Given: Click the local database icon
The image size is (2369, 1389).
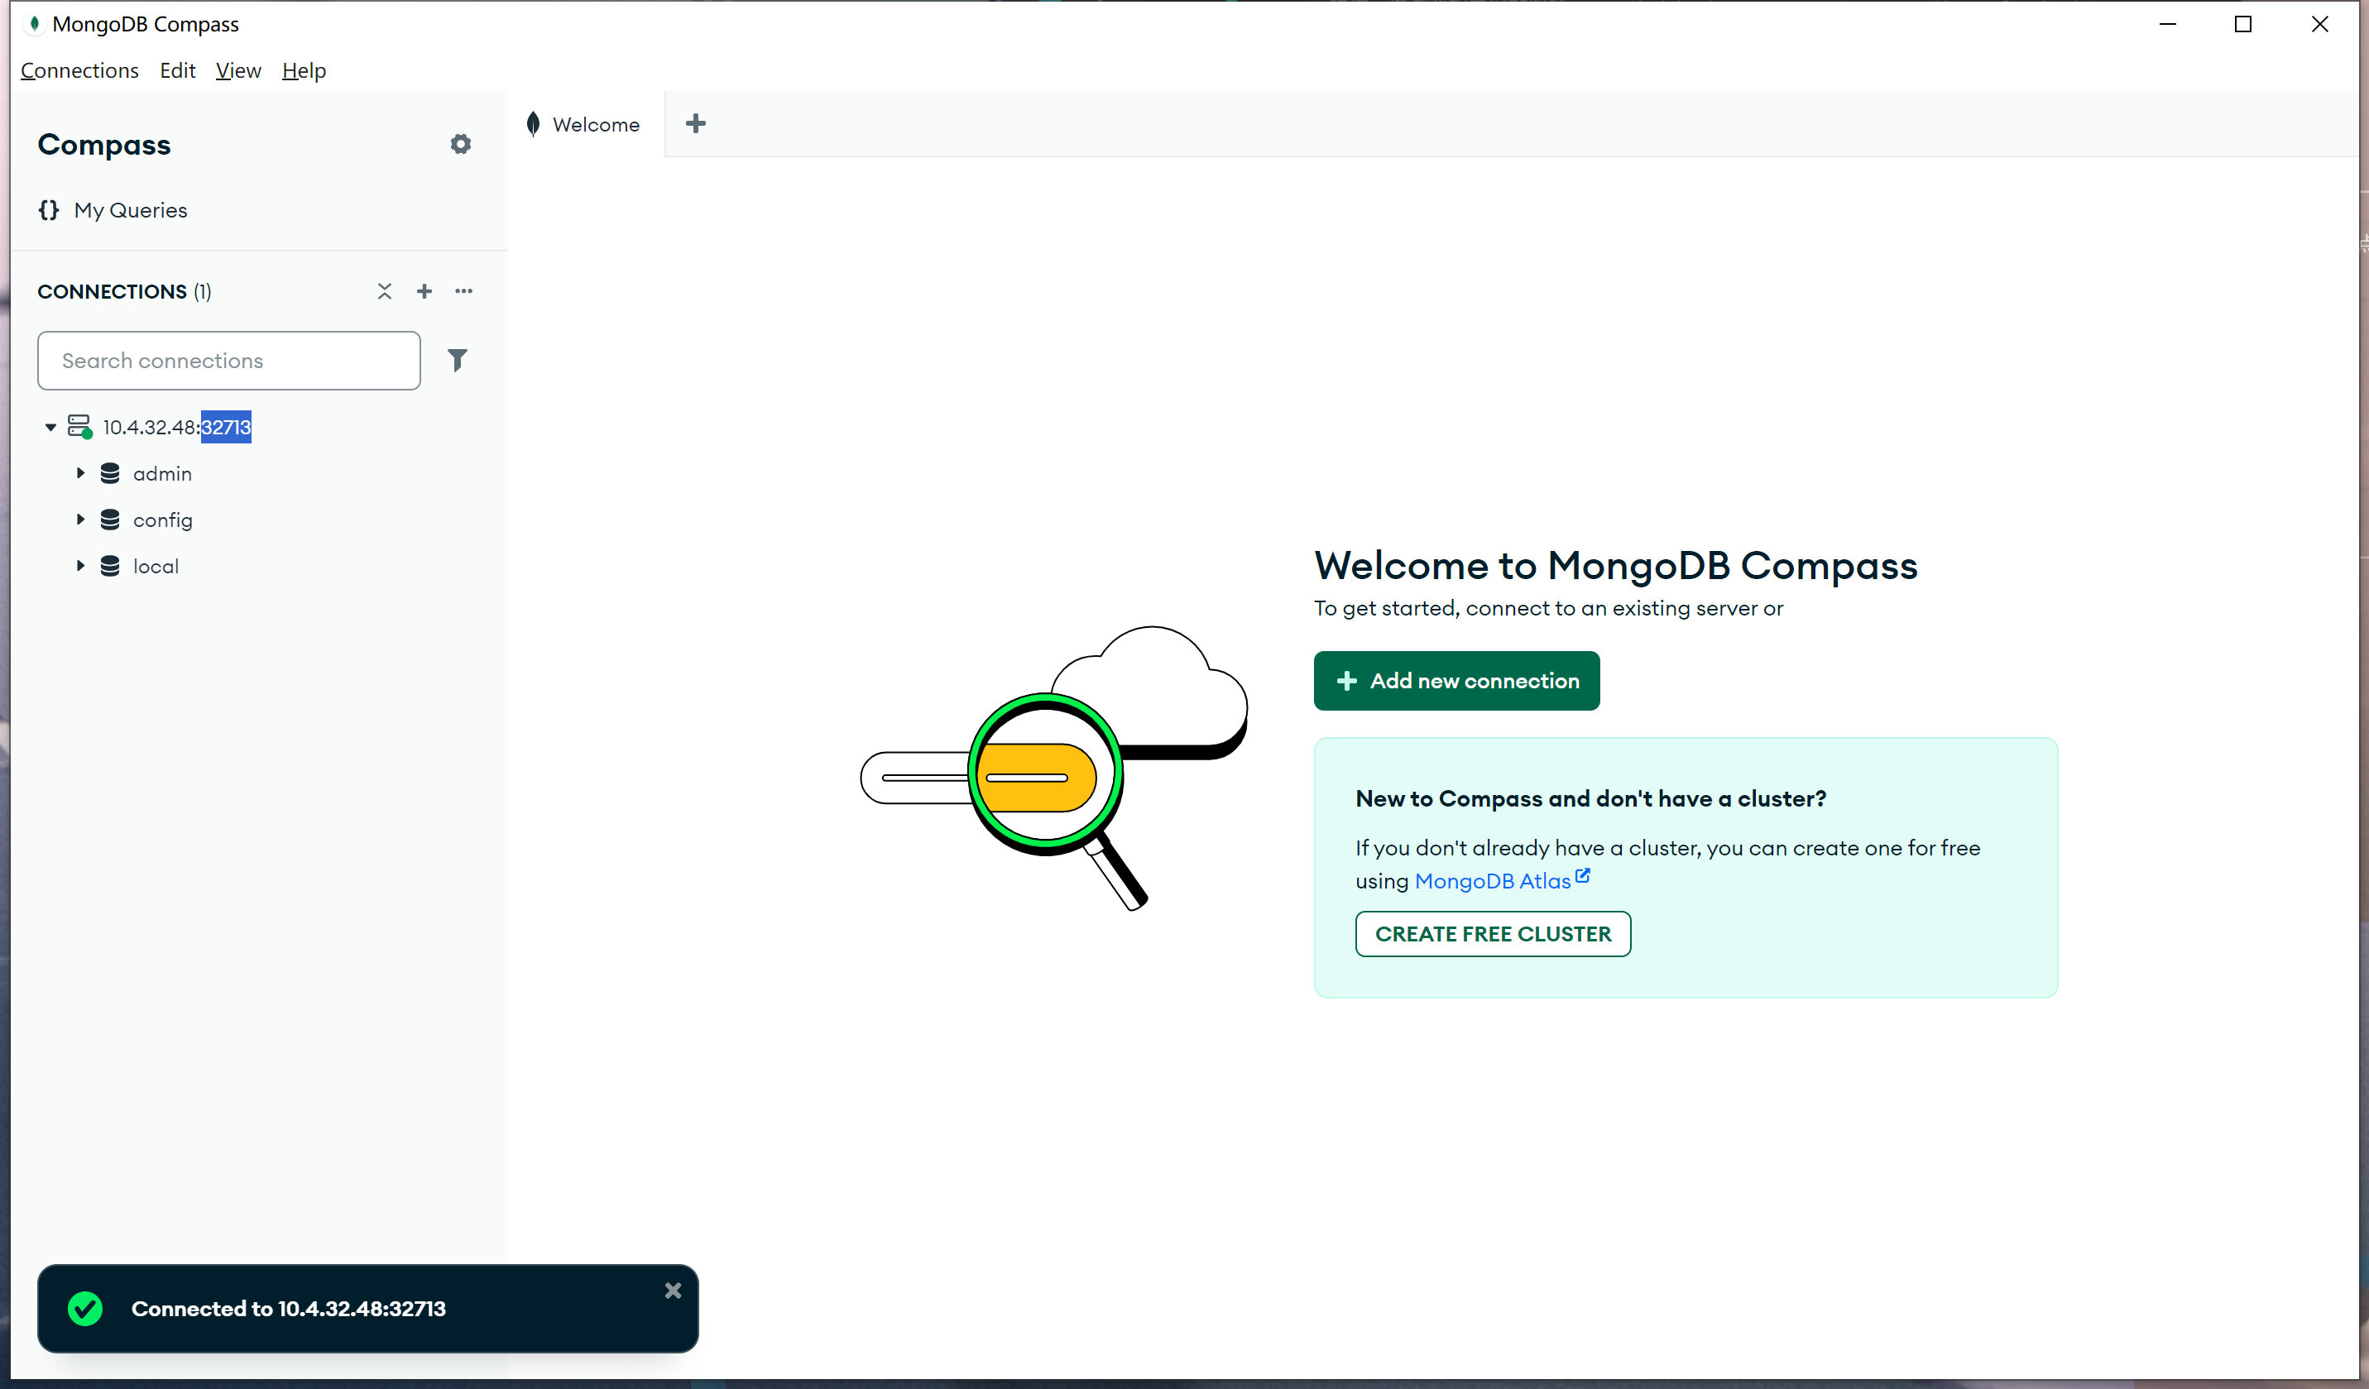Looking at the screenshot, I should 110,566.
